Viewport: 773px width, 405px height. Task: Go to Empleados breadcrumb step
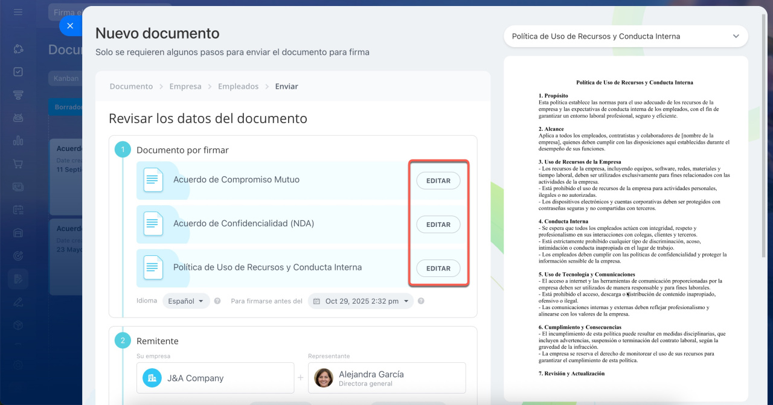[x=238, y=86]
